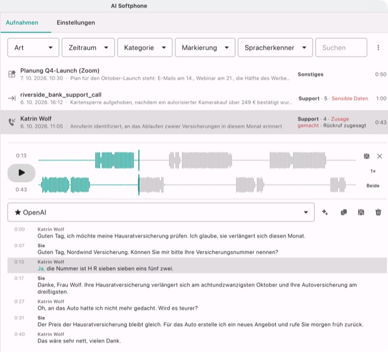
Task: Expand the Zeitraum filter dropdown
Action: tap(88, 47)
